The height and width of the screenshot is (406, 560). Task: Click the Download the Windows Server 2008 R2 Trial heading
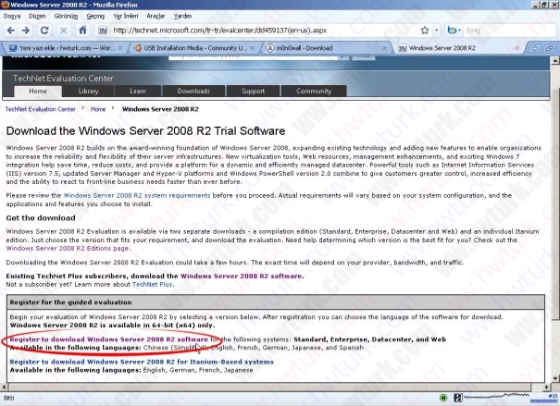point(145,131)
